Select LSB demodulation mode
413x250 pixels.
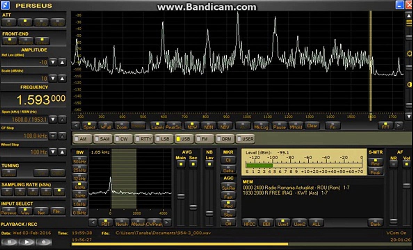[x=164, y=139]
